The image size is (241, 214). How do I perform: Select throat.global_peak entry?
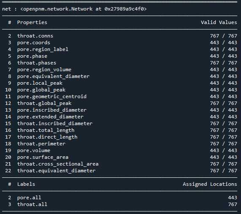pos(44,103)
